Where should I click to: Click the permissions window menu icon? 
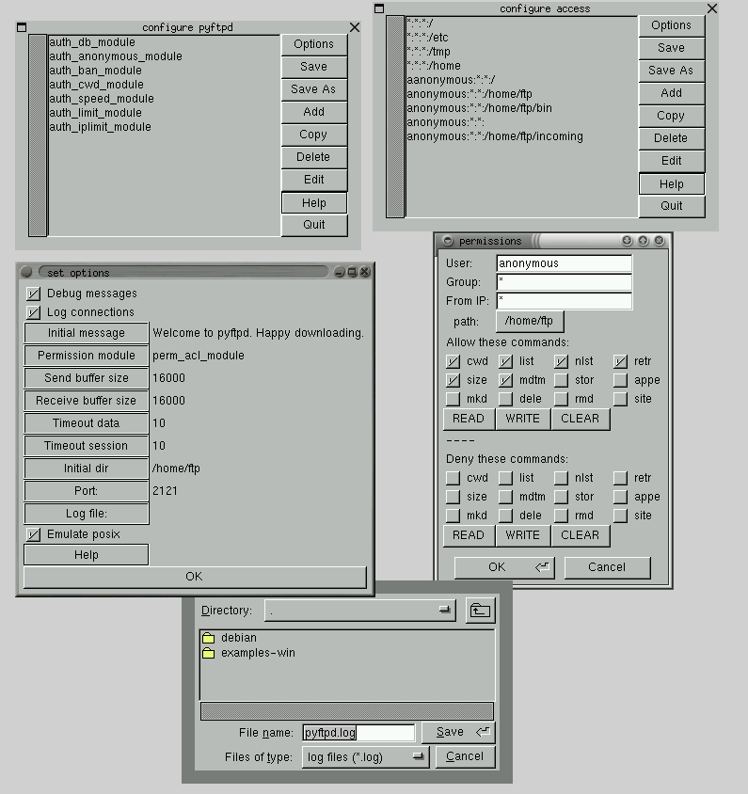(x=447, y=241)
